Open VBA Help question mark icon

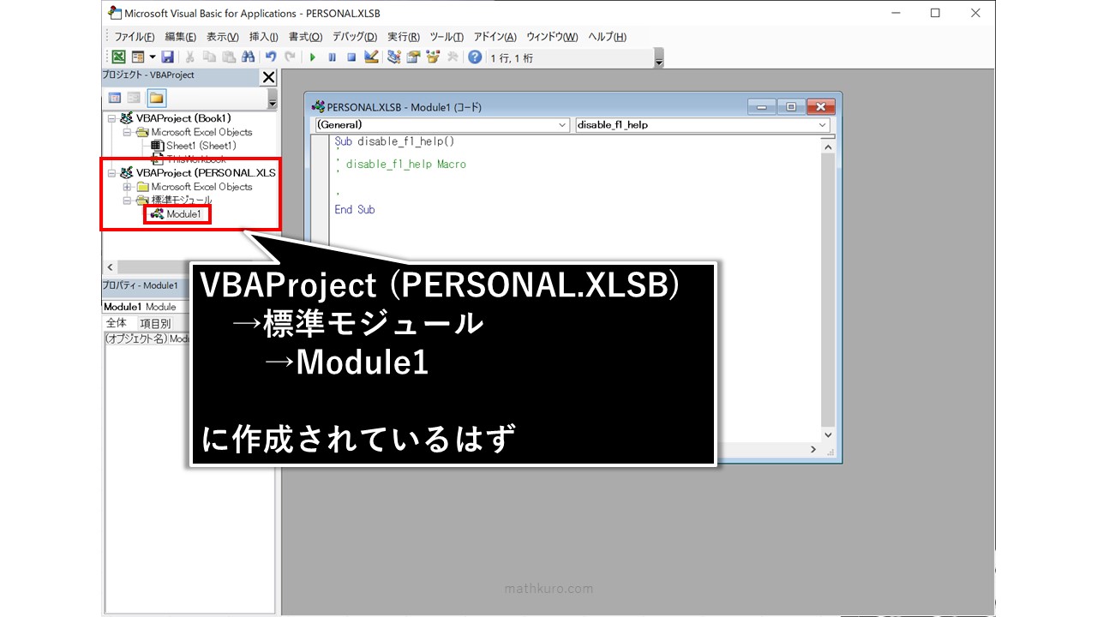point(475,57)
